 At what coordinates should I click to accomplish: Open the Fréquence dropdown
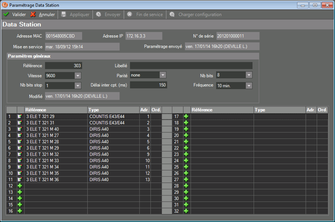(x=249, y=85)
